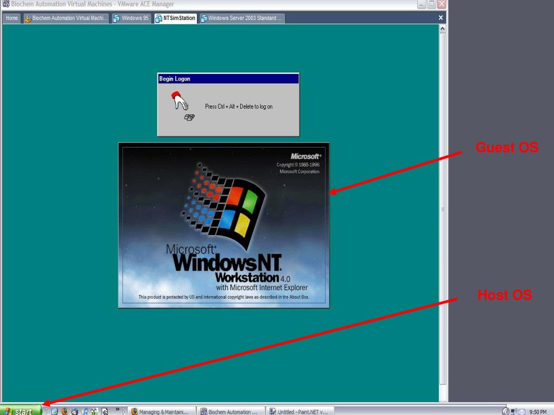This screenshot has height=415, width=554.
Task: Expand hidden system tray icons arrow
Action: [x=506, y=412]
